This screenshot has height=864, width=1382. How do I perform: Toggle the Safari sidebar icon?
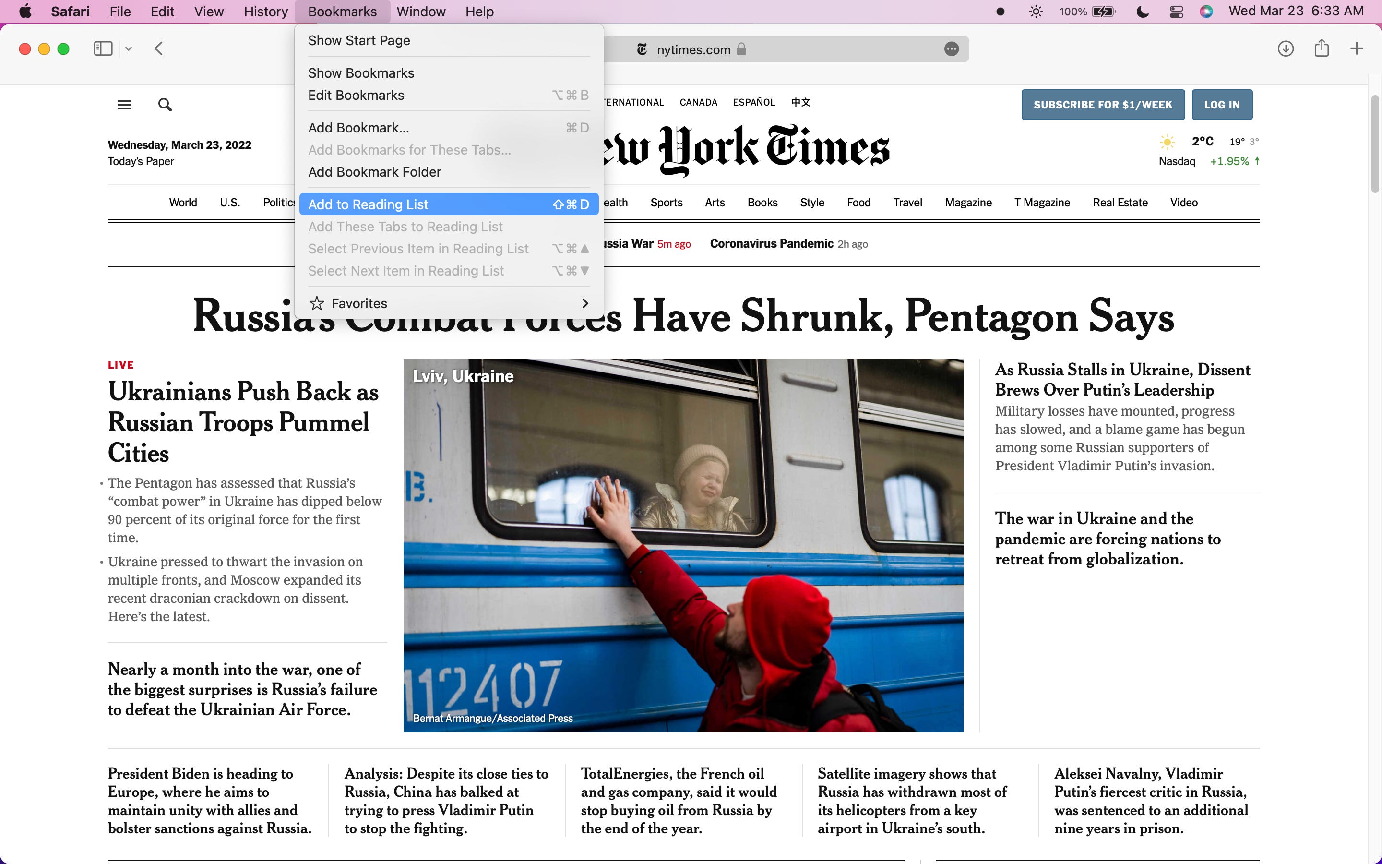coord(103,48)
